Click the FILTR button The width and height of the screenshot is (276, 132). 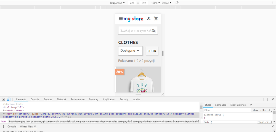coord(152,51)
